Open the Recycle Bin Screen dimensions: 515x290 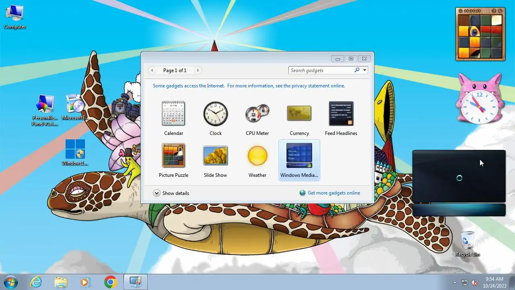[x=467, y=244]
